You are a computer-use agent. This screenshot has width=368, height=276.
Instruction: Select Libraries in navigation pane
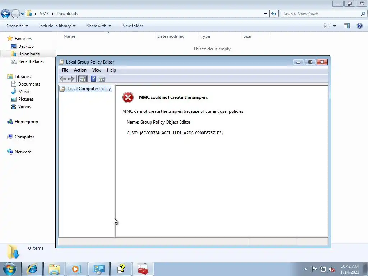point(19,76)
